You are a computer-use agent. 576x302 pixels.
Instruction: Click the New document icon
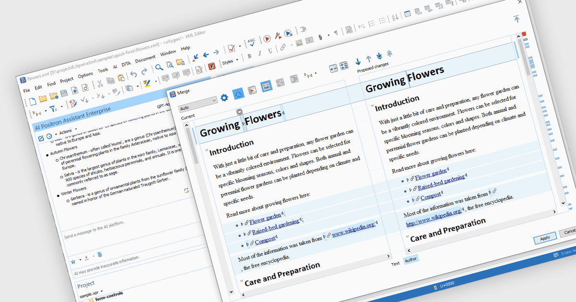click(33, 101)
